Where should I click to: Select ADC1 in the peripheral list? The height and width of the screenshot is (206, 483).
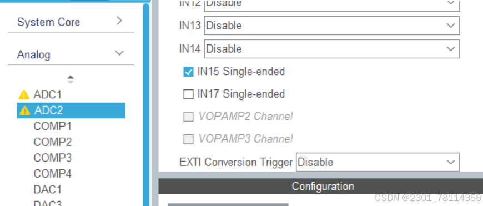[47, 94]
